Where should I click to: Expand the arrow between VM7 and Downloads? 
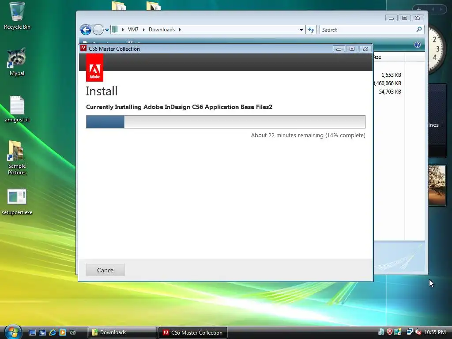[143, 30]
